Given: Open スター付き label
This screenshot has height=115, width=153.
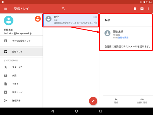Looking at the screenshot, I should pyautogui.click(x=22, y=67).
